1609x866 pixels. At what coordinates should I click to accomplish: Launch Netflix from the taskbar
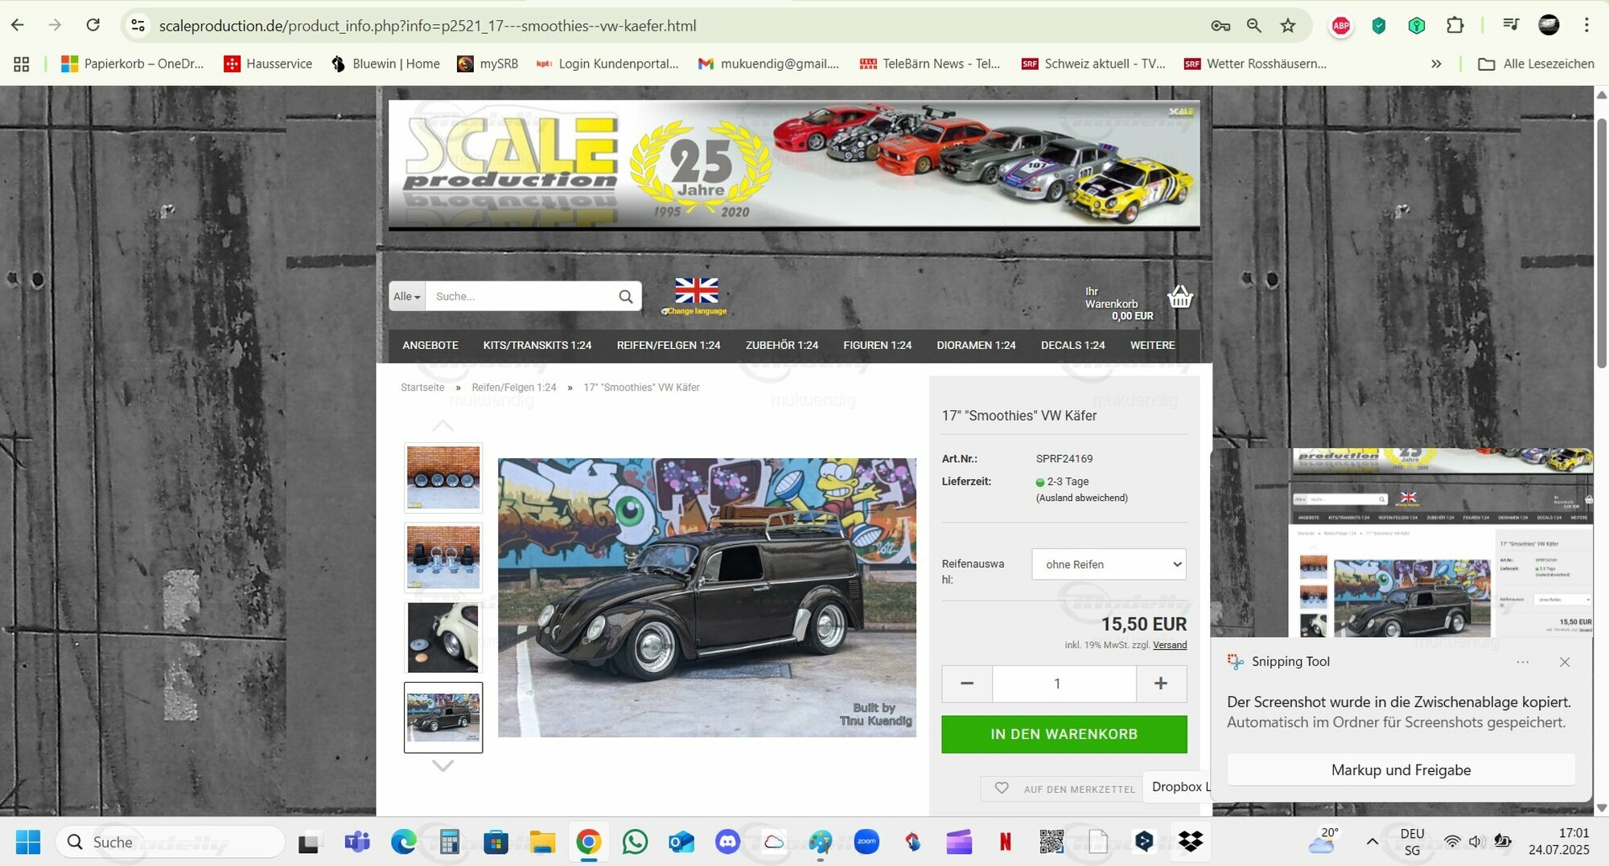1005,842
